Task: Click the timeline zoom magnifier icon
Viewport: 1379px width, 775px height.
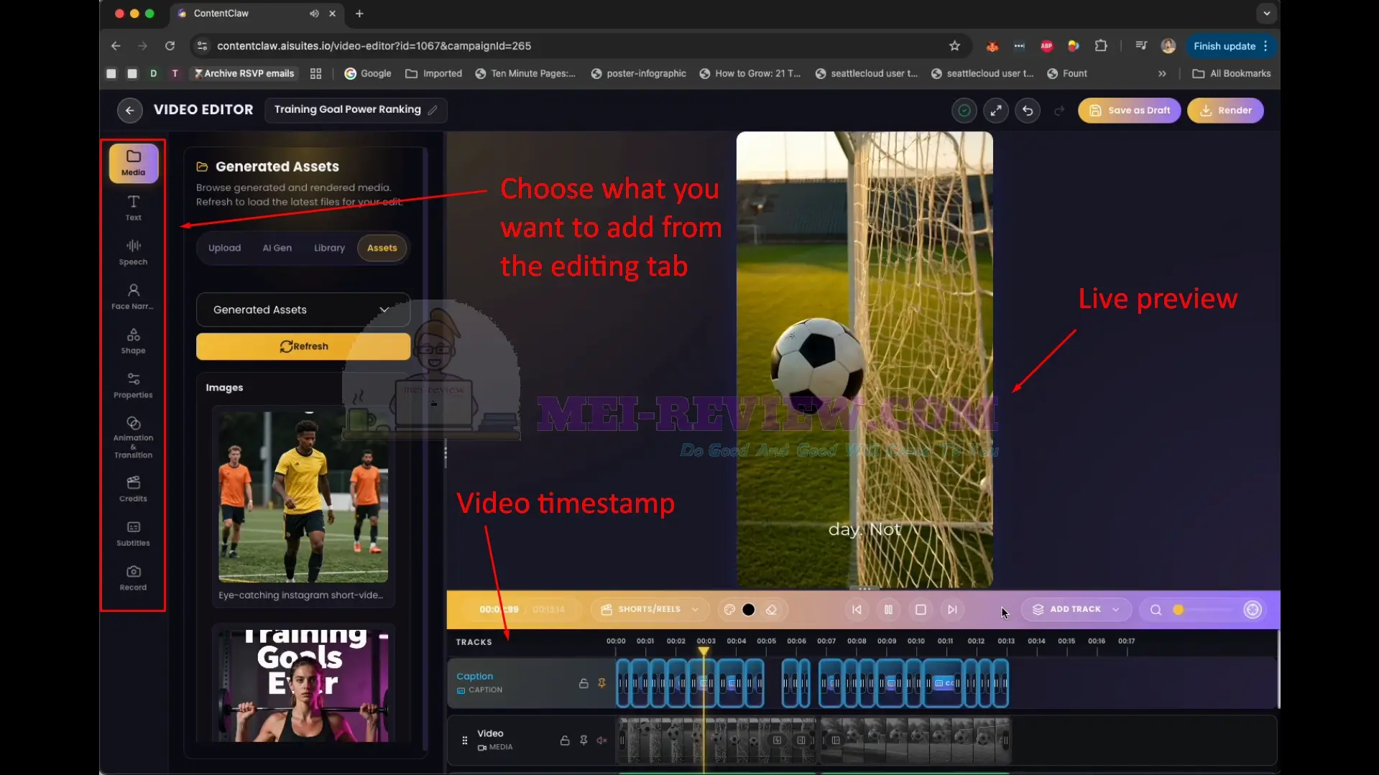Action: [1156, 610]
